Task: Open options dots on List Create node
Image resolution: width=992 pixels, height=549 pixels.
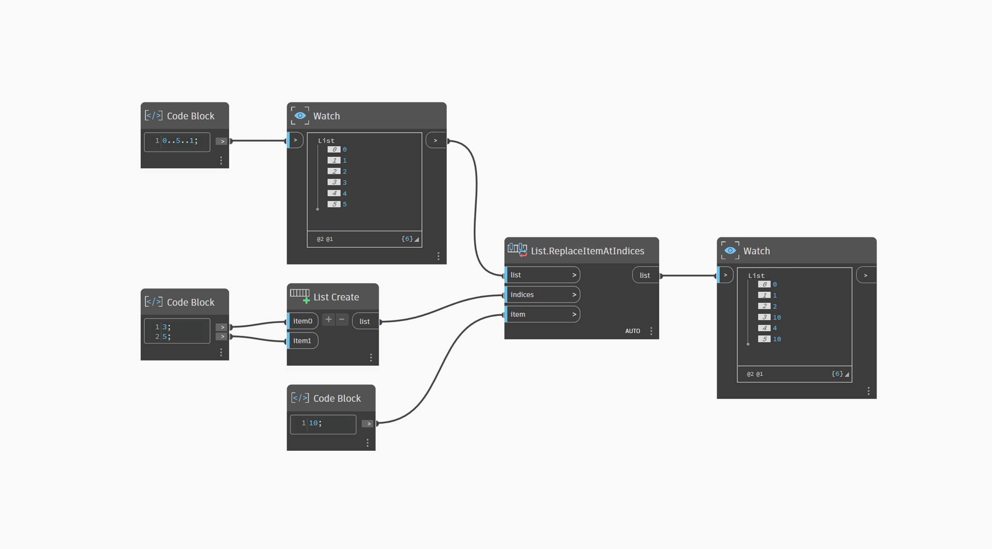Action: coord(371,358)
